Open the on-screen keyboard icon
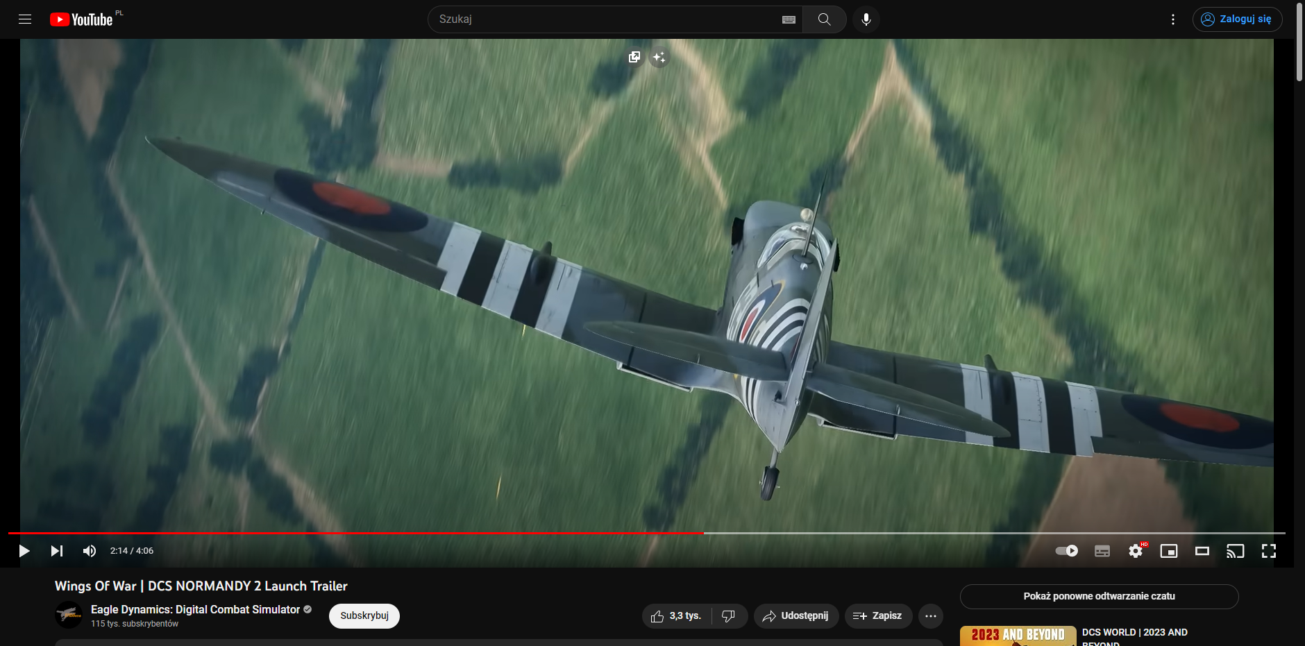Image resolution: width=1305 pixels, height=646 pixels. (x=789, y=19)
